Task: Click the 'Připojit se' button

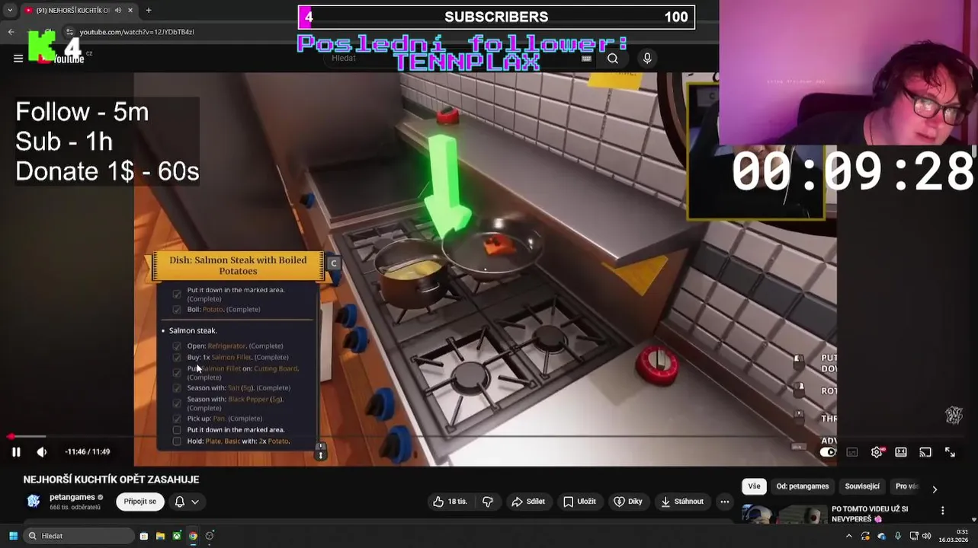Action: (x=140, y=502)
